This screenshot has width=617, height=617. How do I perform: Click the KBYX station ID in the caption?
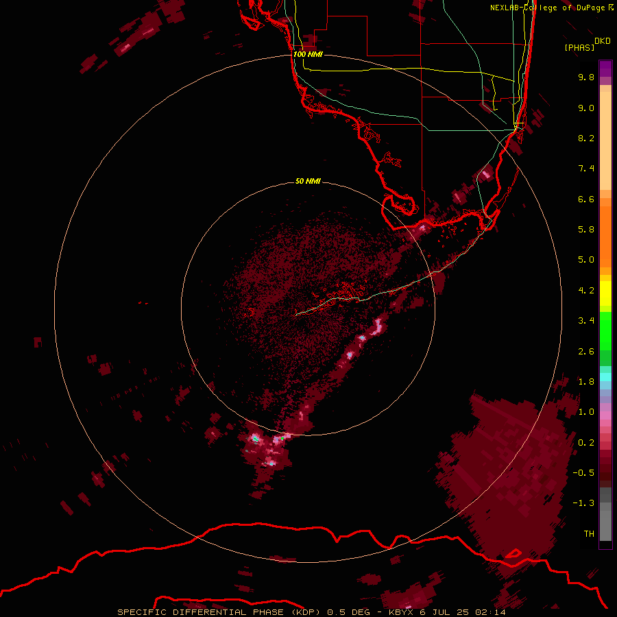tap(401, 612)
